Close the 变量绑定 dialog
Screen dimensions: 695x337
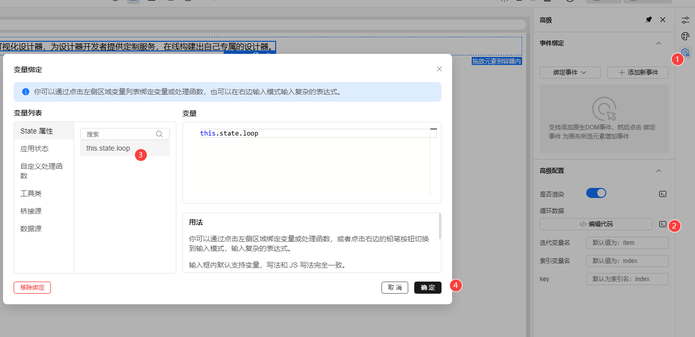pyautogui.click(x=439, y=69)
